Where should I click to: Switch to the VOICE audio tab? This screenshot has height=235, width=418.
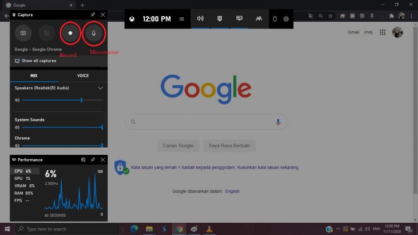point(83,76)
